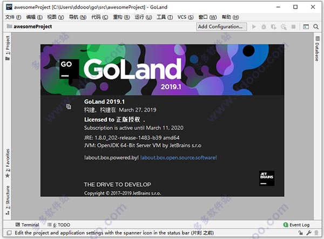Click the JVM OpenJDK line text
The height and width of the screenshot is (239, 324).
pyautogui.click(x=143, y=145)
